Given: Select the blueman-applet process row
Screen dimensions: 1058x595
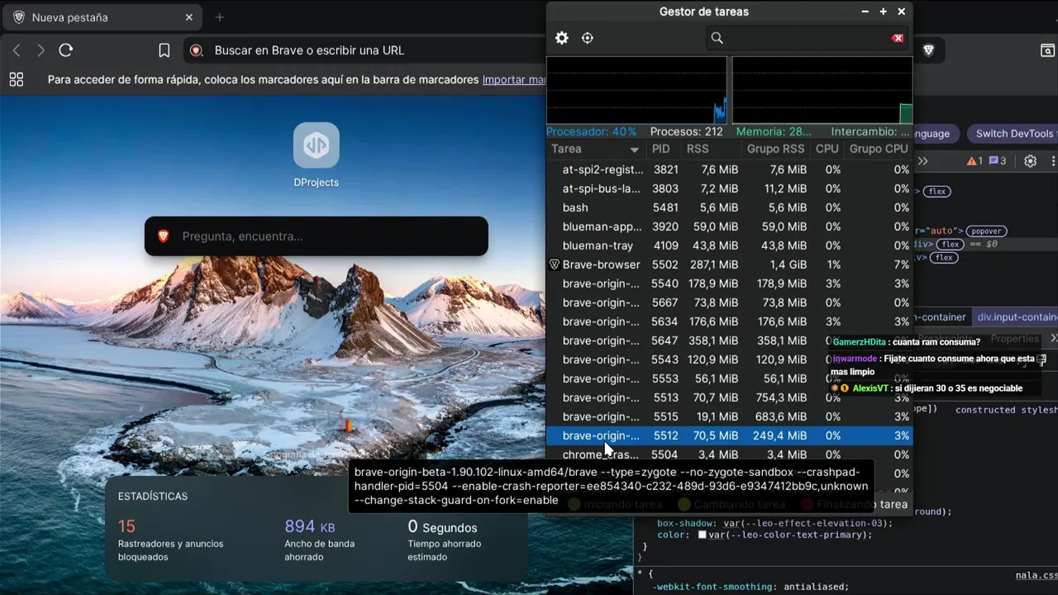Looking at the screenshot, I should pyautogui.click(x=730, y=226).
